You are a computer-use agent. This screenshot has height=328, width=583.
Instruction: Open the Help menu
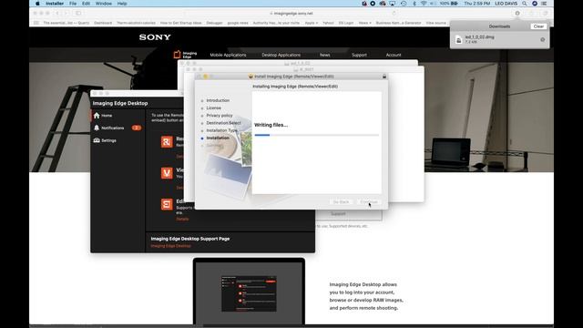pyautogui.click(x=122, y=4)
